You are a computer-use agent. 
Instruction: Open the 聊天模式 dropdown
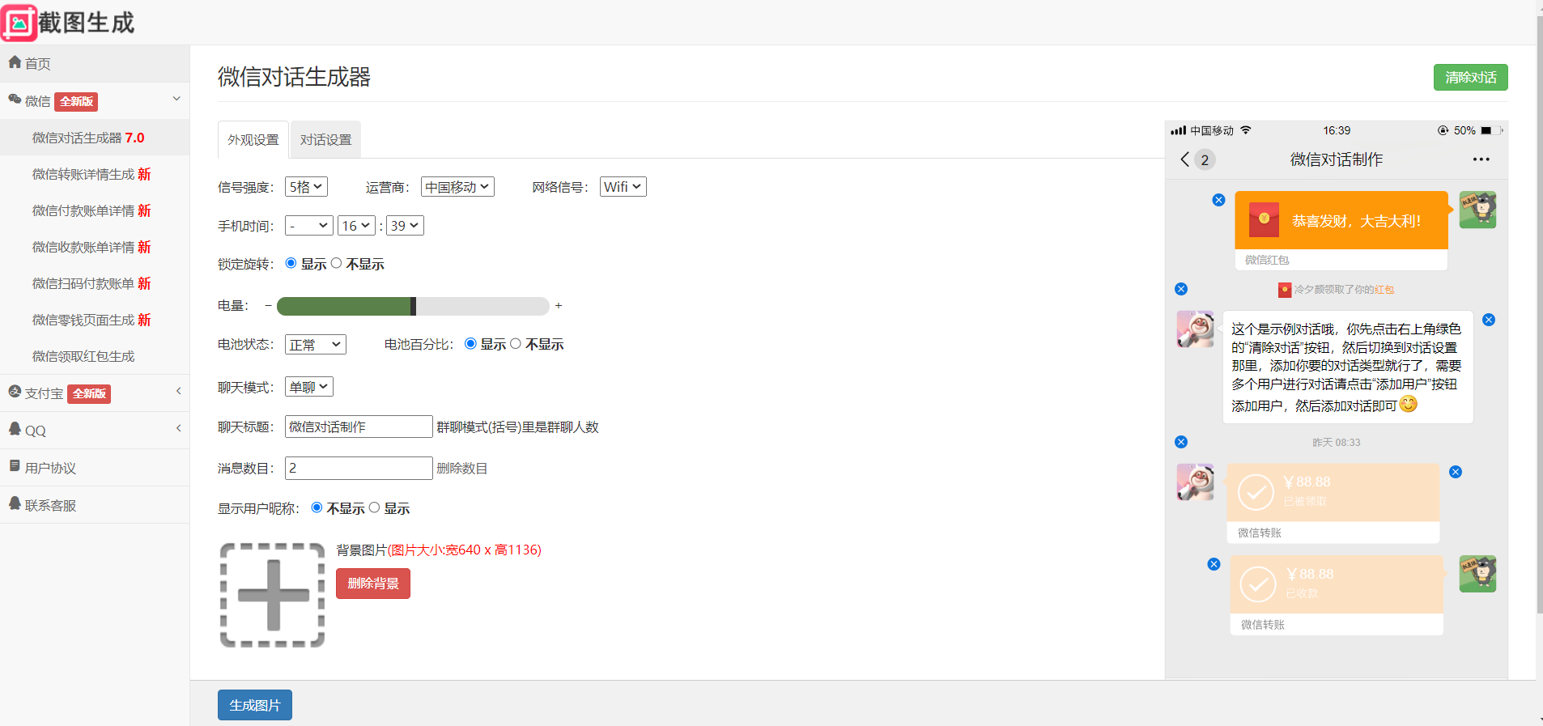pos(309,387)
